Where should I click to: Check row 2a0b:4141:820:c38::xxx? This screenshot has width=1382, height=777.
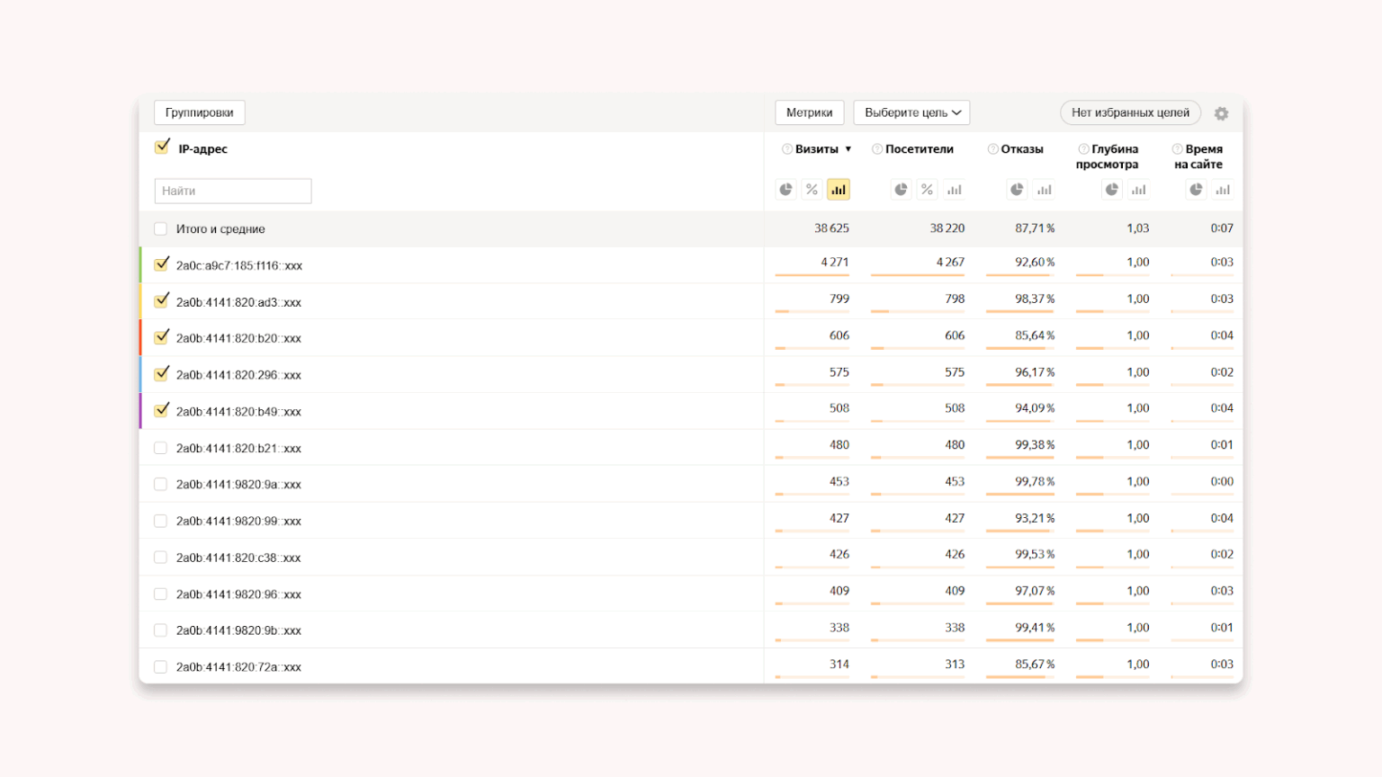[x=160, y=558]
